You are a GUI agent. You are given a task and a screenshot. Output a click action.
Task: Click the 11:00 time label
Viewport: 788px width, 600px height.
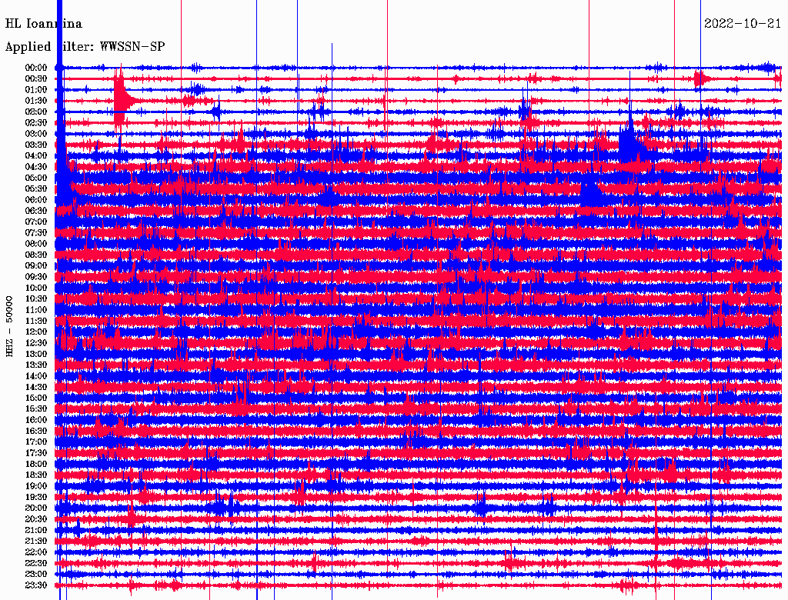click(36, 310)
